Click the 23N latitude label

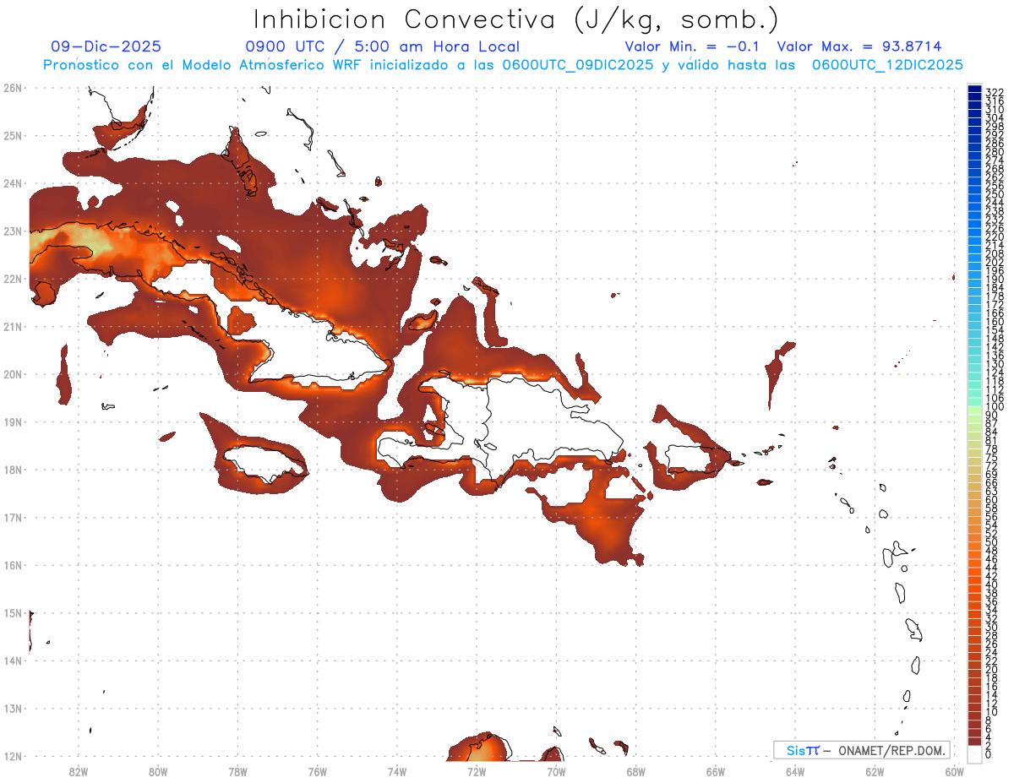click(x=13, y=231)
